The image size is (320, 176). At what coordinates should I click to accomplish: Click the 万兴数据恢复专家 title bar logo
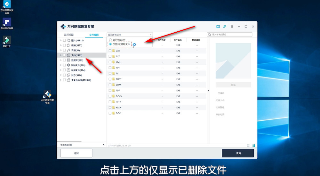point(63,27)
